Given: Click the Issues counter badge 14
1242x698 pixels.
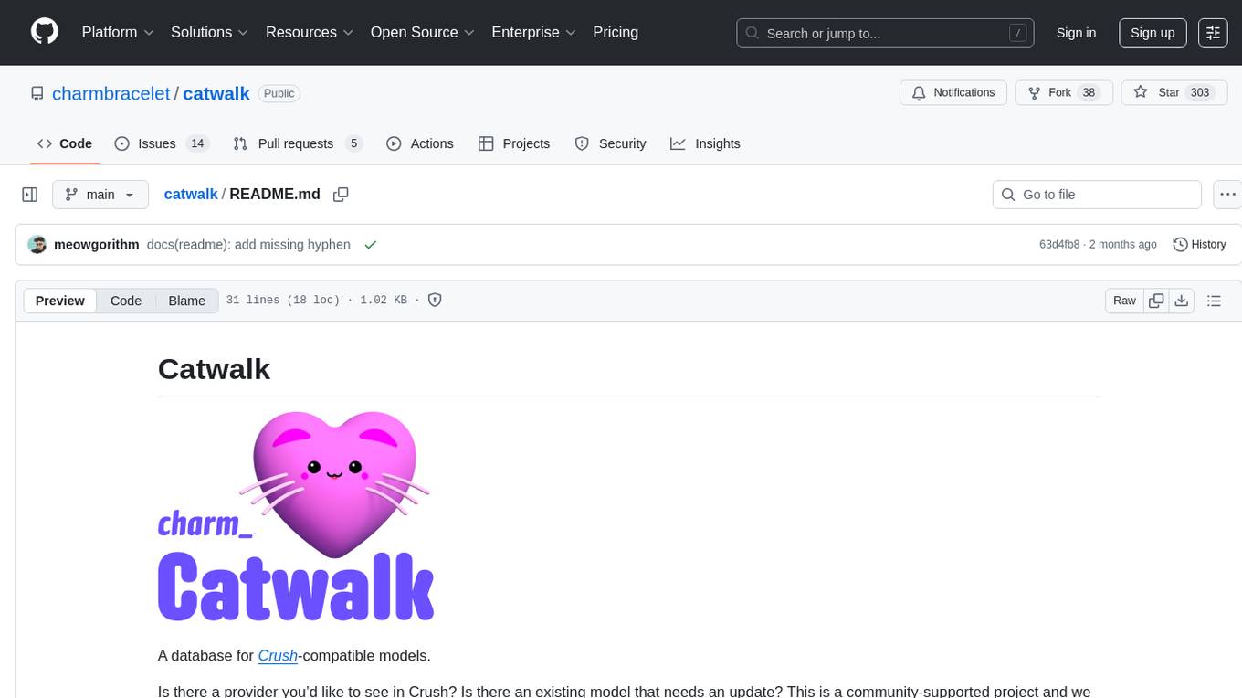Looking at the screenshot, I should coord(197,143).
